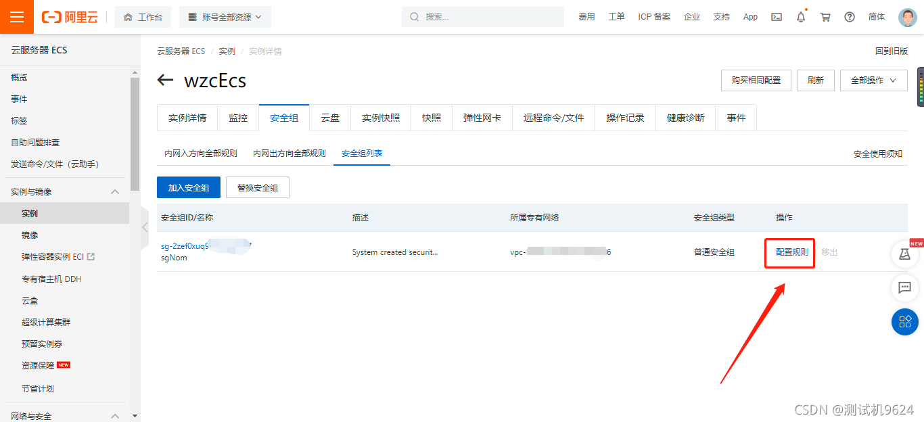Click the magnifier in the search box
Viewport: 924px width, 422px height.
415,17
